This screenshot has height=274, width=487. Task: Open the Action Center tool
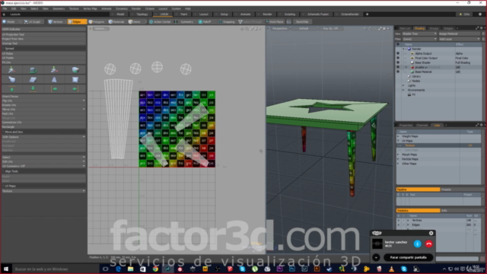160,22
